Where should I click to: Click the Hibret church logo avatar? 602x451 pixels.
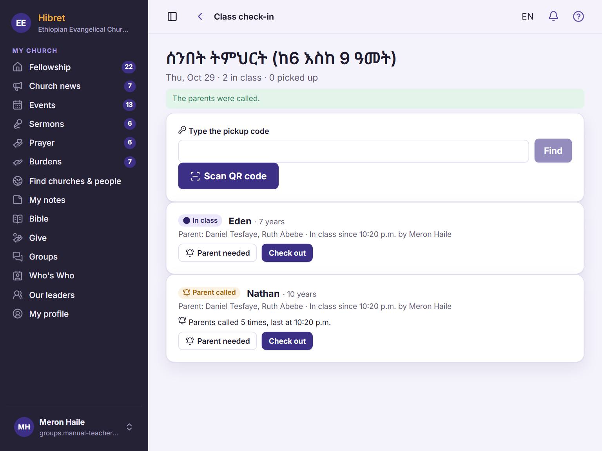(21, 23)
